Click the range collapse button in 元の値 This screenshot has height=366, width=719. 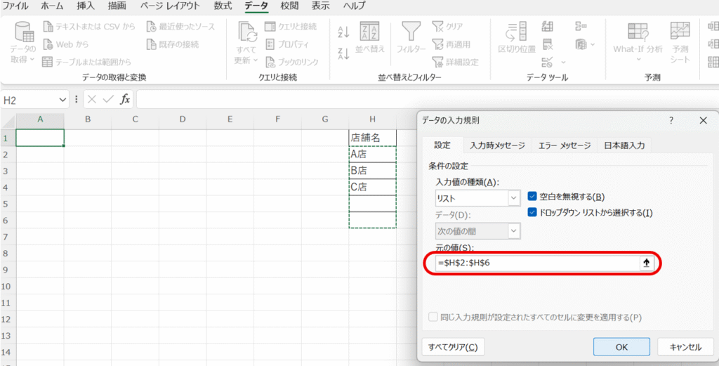(x=645, y=263)
